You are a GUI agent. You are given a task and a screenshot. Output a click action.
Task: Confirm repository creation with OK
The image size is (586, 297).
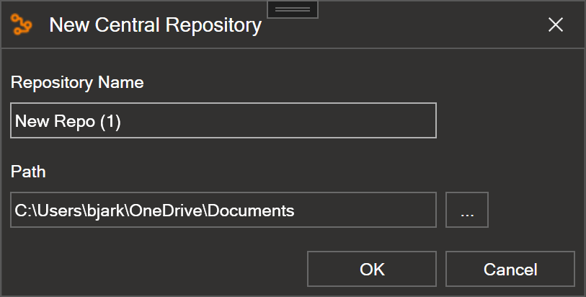pos(372,269)
